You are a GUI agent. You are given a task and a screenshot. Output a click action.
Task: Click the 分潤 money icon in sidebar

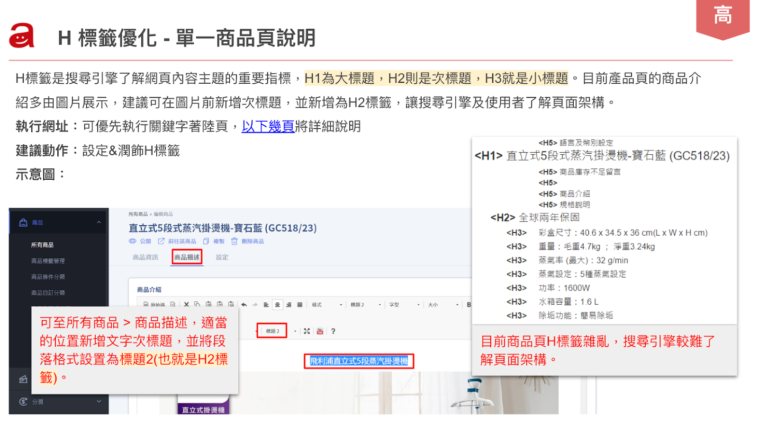(x=23, y=402)
